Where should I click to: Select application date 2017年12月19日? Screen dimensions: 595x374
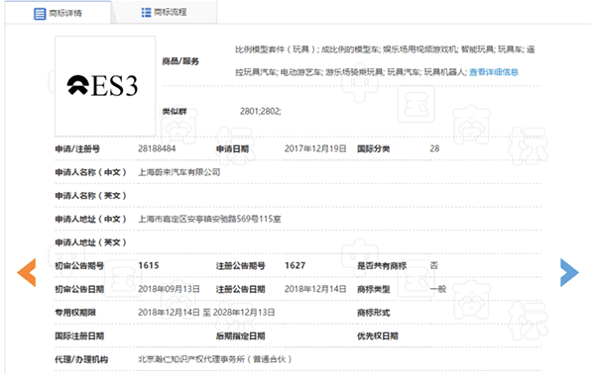315,148
